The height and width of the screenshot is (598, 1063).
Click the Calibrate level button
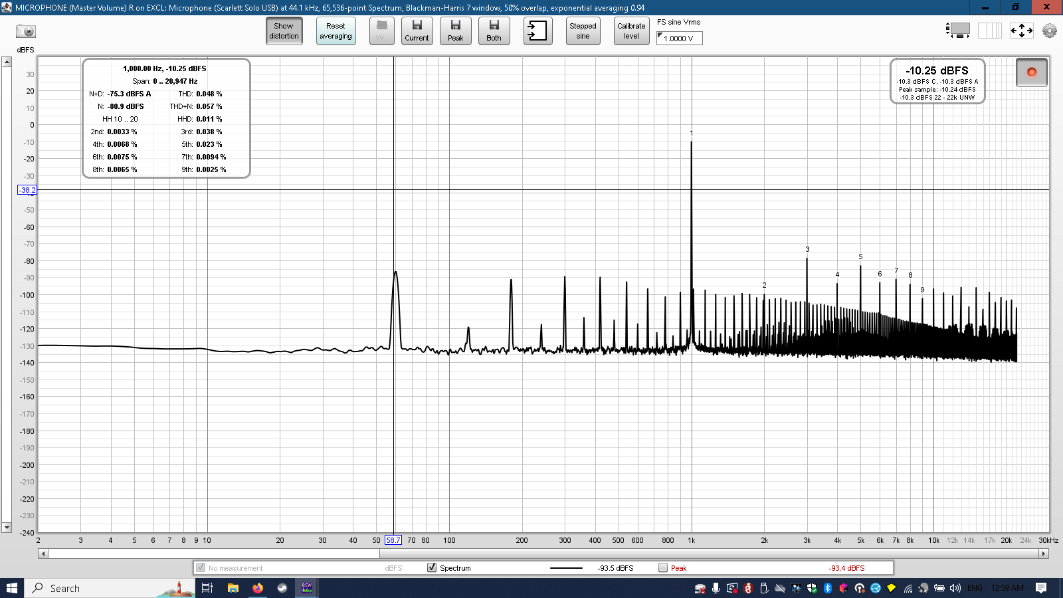(631, 31)
